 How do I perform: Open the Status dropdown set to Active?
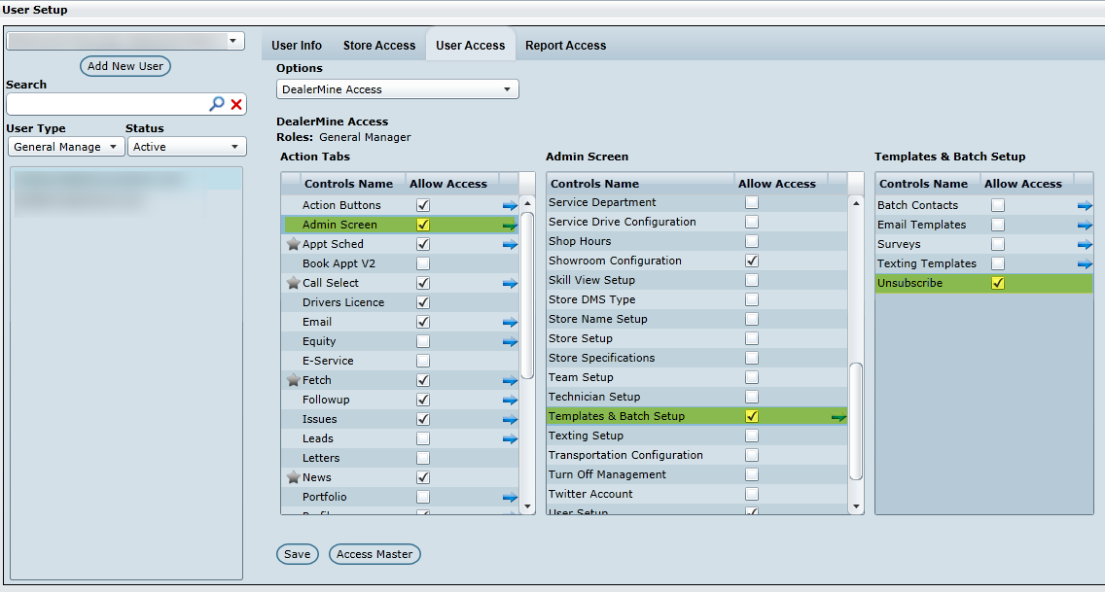tap(187, 147)
